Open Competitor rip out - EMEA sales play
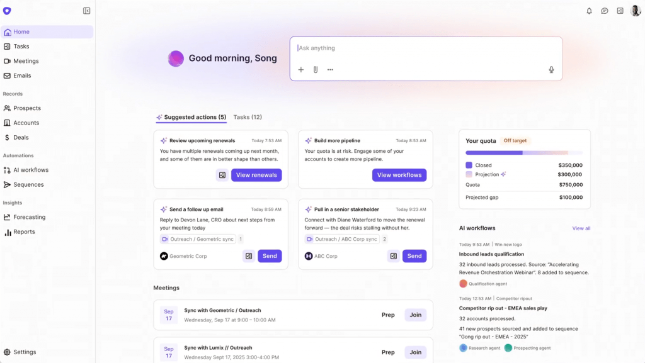The height and width of the screenshot is (363, 645). (x=503, y=308)
